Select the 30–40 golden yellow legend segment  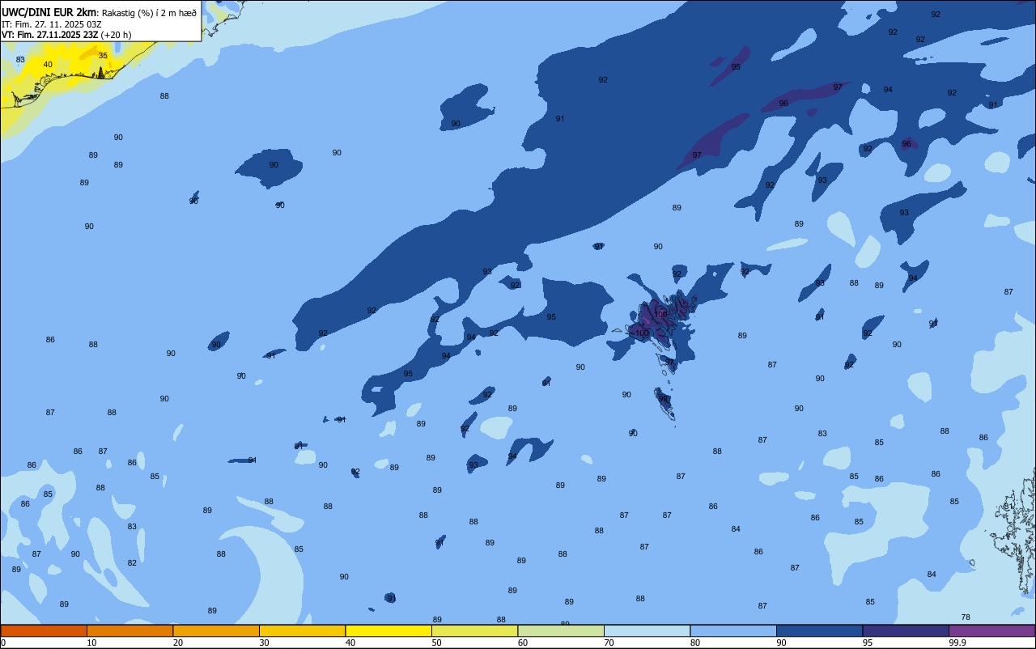coord(302,630)
